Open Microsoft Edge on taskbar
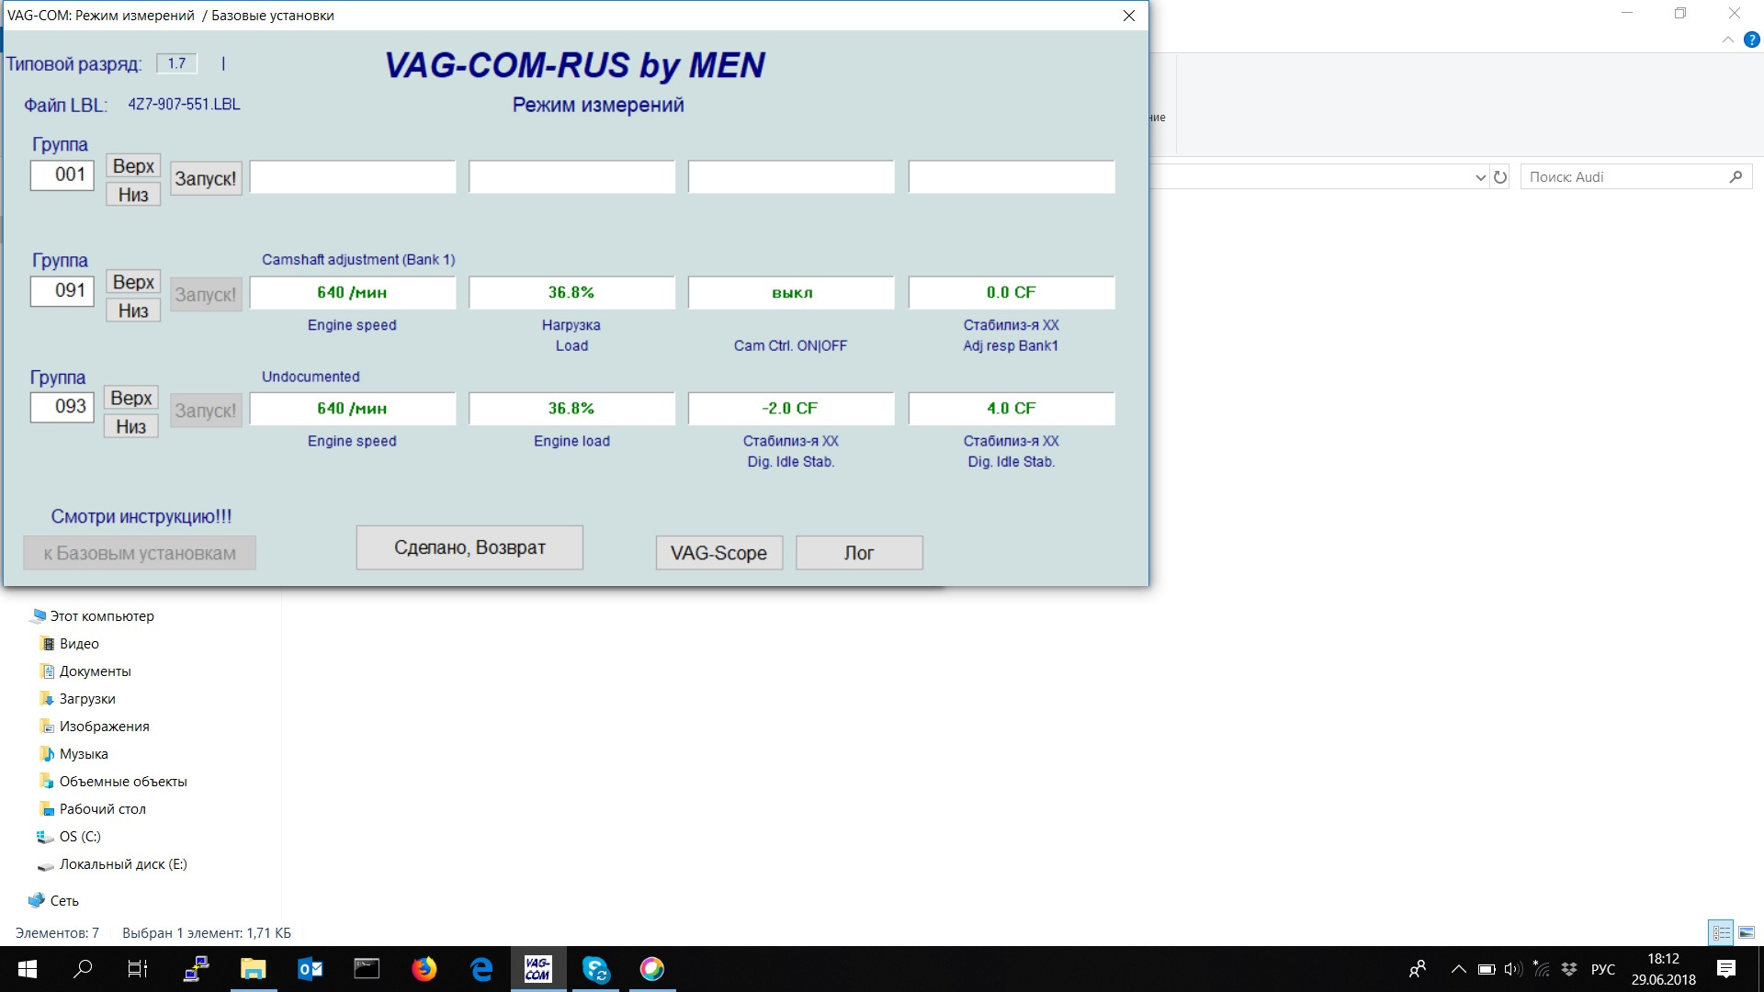Viewport: 1764px width, 992px height. coord(481,969)
